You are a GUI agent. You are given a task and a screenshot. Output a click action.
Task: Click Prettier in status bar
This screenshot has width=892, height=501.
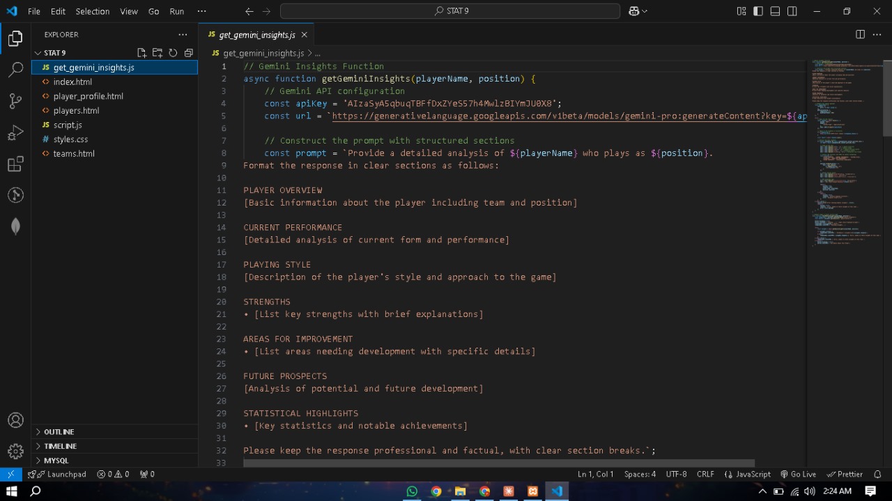[845, 474]
